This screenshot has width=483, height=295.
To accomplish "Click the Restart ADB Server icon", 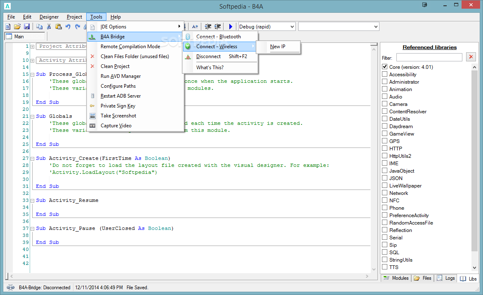I will tap(92, 96).
